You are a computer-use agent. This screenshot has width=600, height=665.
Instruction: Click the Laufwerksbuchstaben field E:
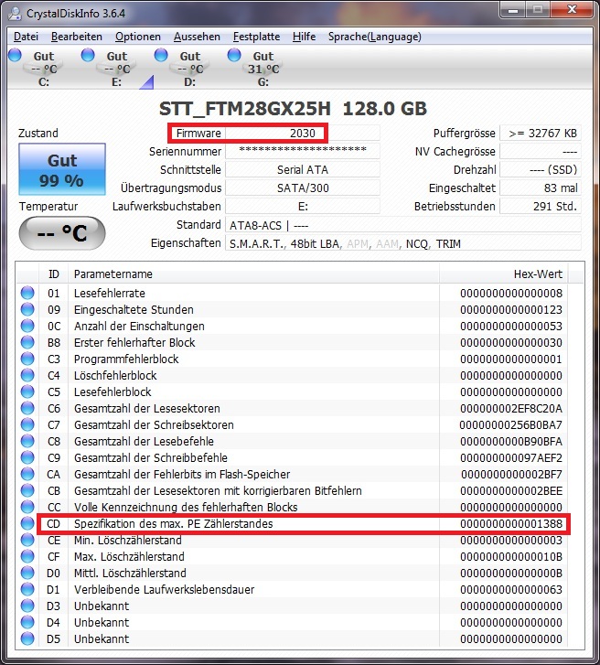point(303,206)
